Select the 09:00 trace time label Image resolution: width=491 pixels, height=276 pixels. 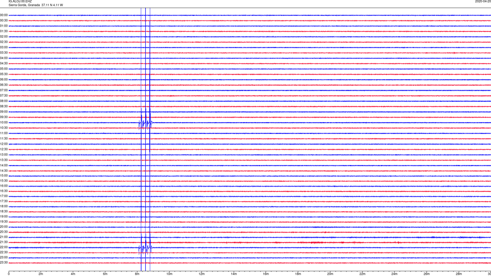pyautogui.click(x=4, y=112)
